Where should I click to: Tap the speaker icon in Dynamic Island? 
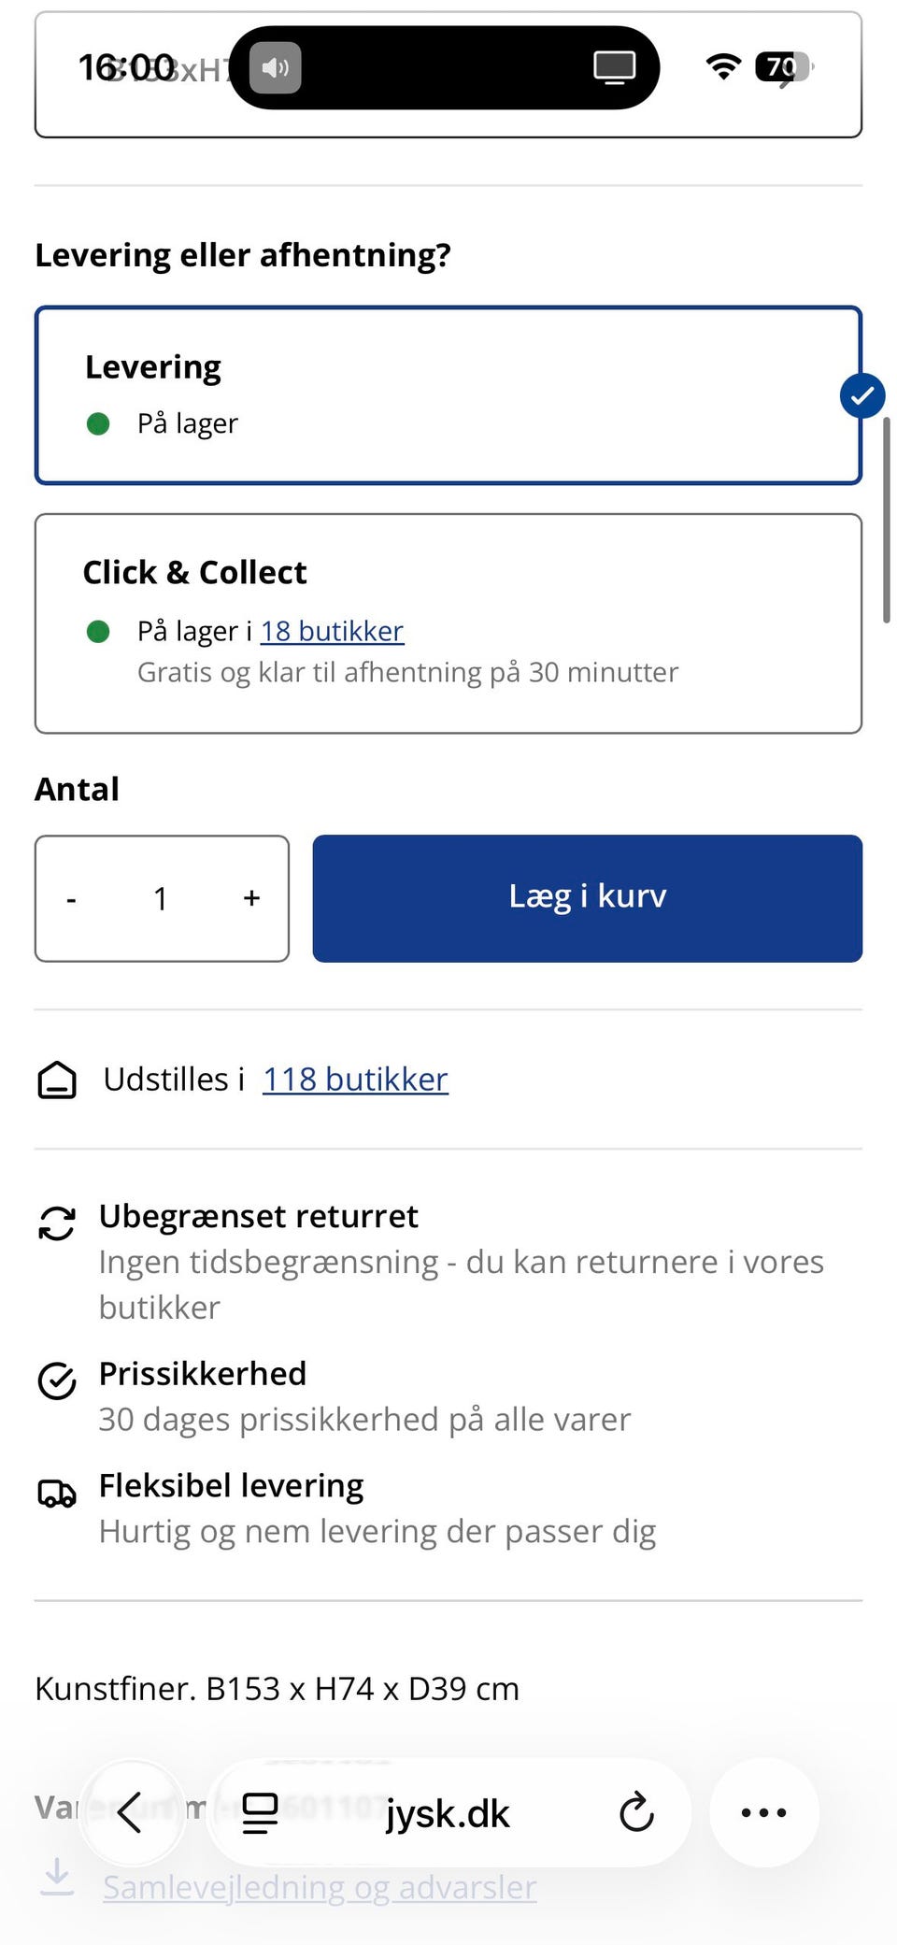click(276, 68)
